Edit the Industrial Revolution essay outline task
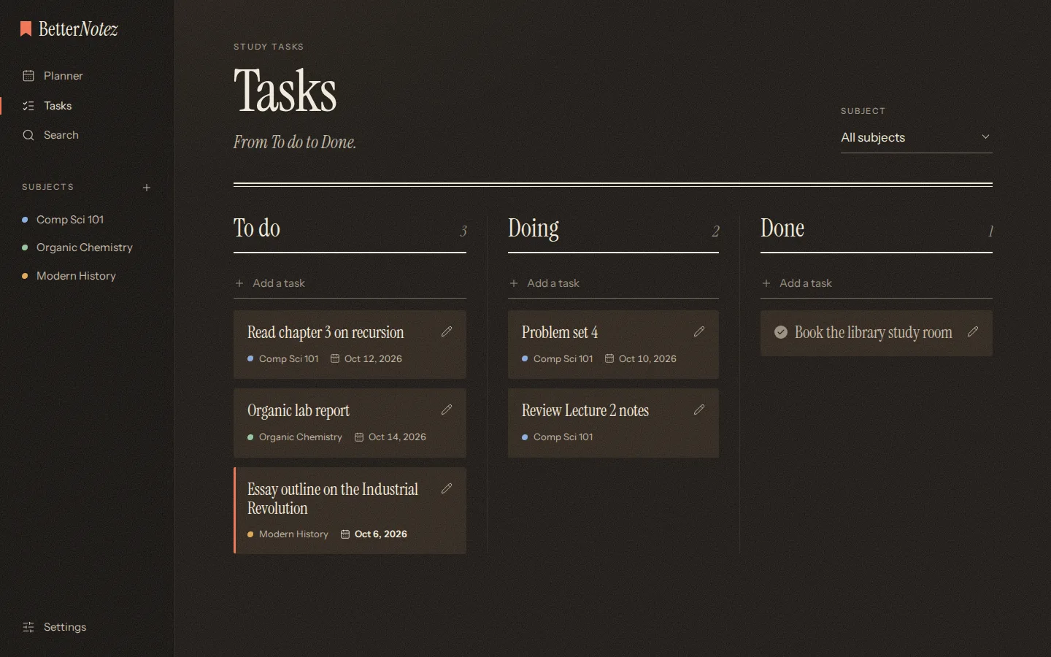 pyautogui.click(x=447, y=488)
